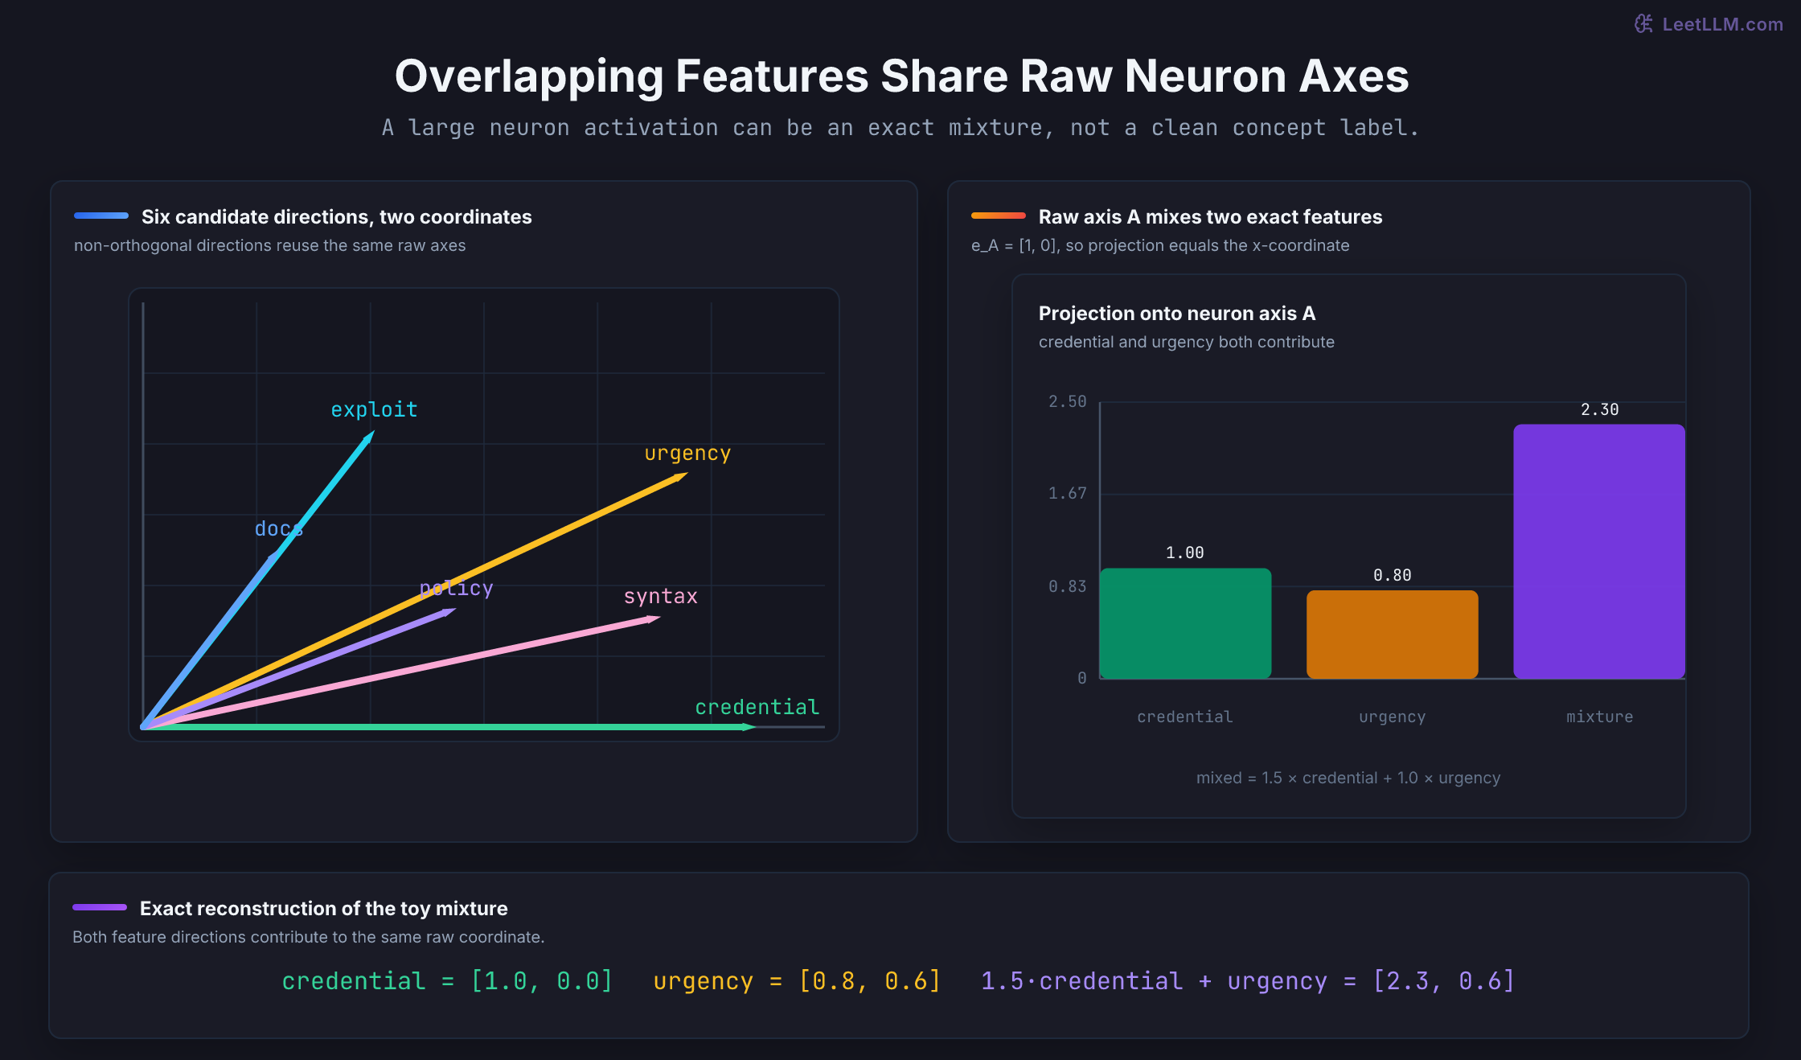1801x1060 pixels.
Task: Click the exploit vector label
Action: point(374,410)
